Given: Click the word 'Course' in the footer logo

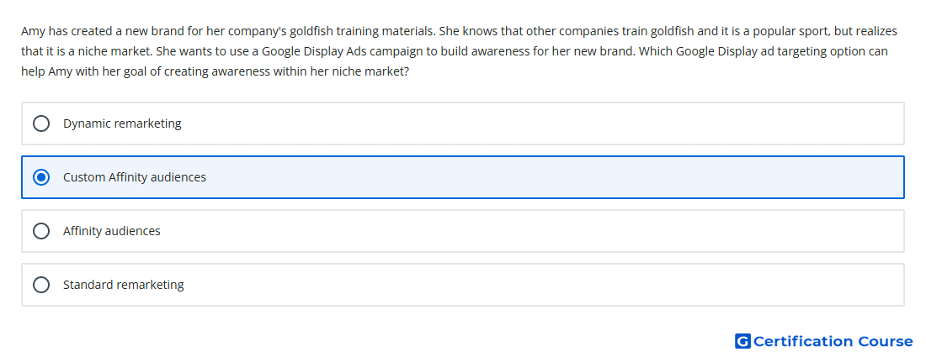Looking at the screenshot, I should (885, 341).
